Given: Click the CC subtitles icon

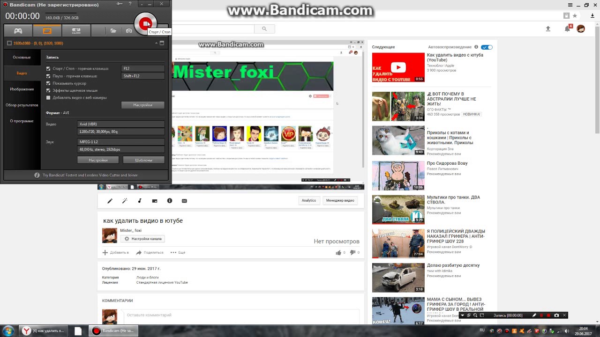Looking at the screenshot, I should (x=184, y=201).
